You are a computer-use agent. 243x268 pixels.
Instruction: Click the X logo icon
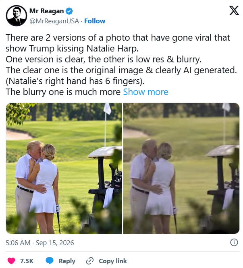click(x=234, y=10)
